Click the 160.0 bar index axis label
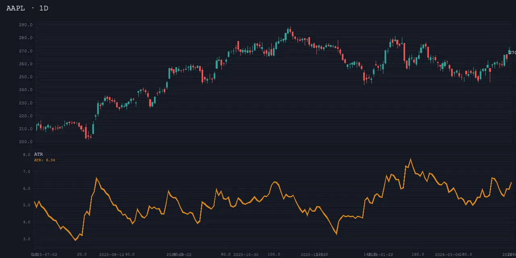 point(418,254)
